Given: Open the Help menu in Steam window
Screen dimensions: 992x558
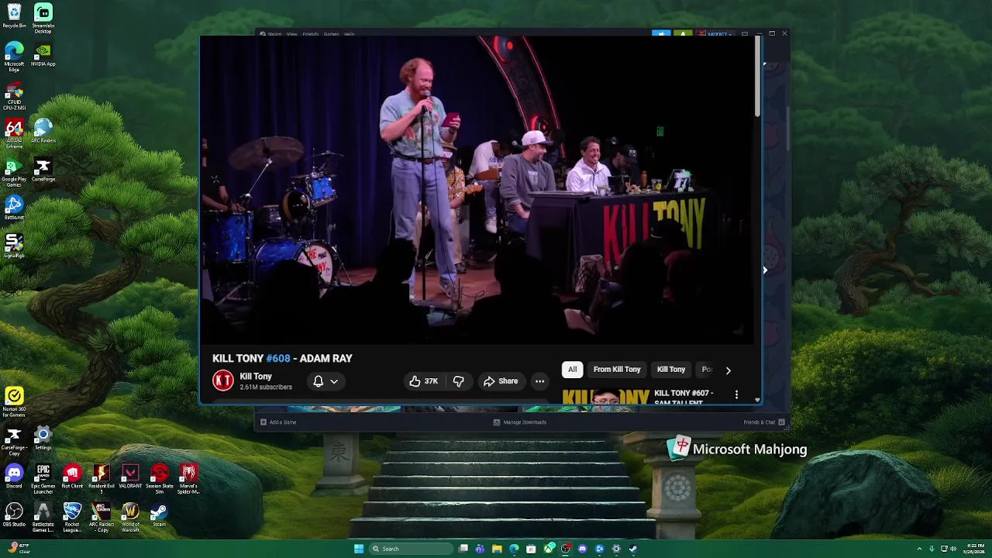Looking at the screenshot, I should (350, 34).
